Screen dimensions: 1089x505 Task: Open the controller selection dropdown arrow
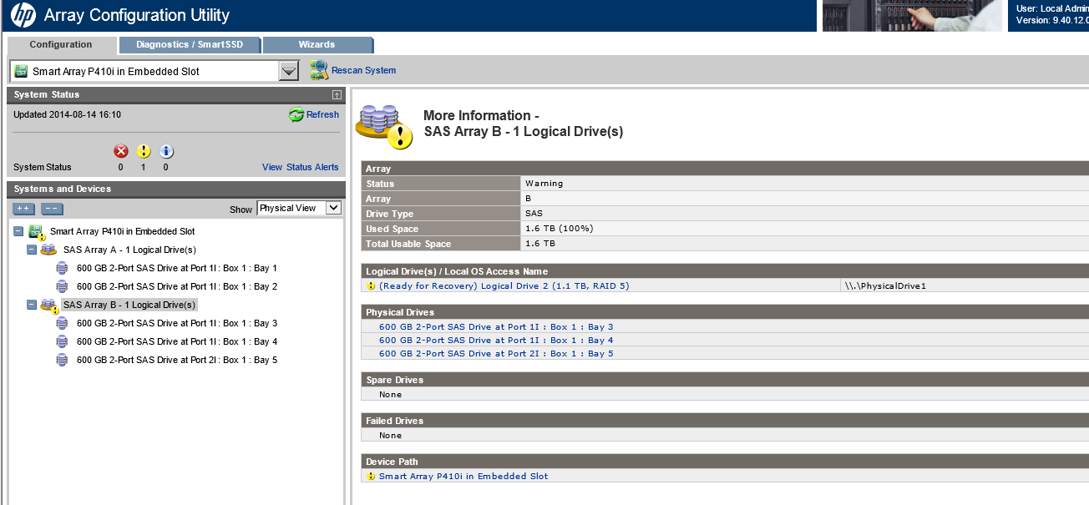(288, 72)
